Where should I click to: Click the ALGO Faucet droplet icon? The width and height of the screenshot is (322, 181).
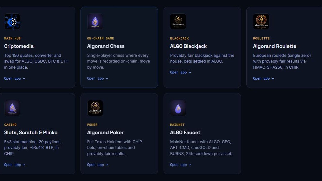pyautogui.click(x=178, y=108)
